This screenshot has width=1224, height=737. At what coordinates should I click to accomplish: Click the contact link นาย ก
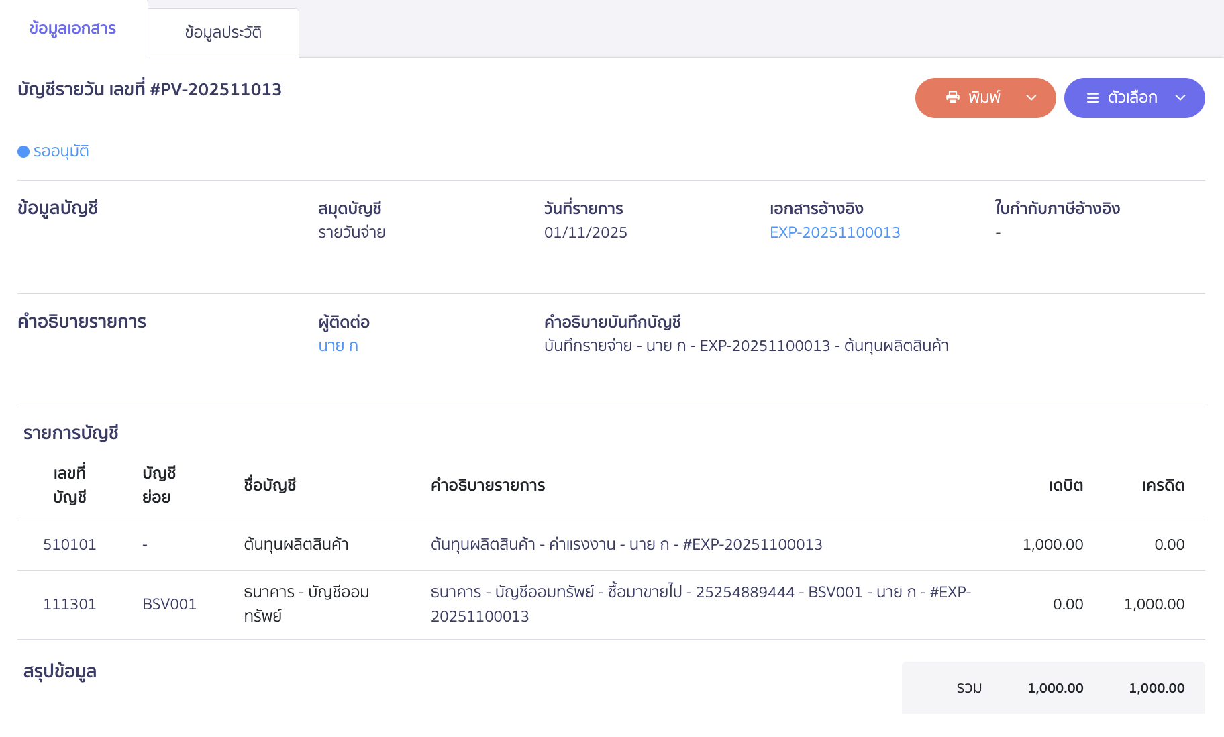(338, 346)
